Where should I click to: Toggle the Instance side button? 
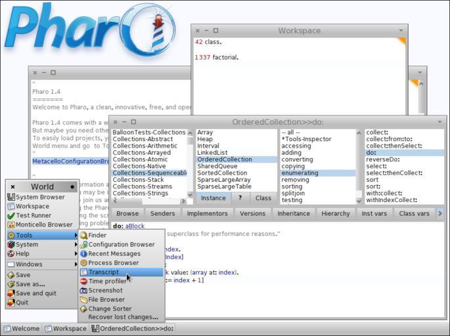(213, 198)
